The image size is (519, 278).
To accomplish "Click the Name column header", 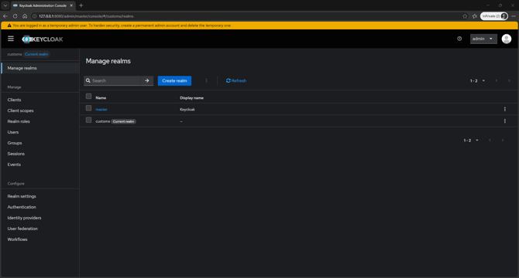I will [x=101, y=98].
